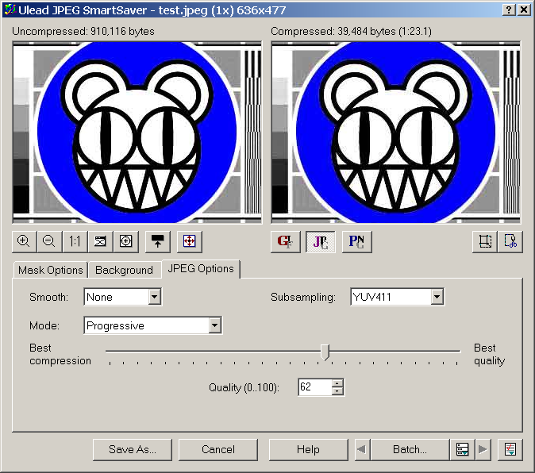535x473 pixels.
Task: Open the Smooth dropdown
Action: [x=154, y=297]
